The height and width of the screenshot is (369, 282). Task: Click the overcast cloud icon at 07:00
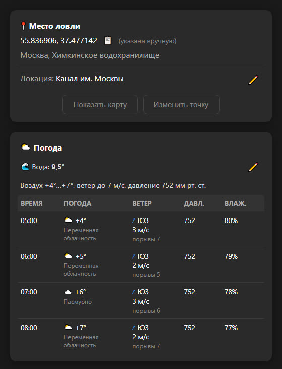point(68,292)
